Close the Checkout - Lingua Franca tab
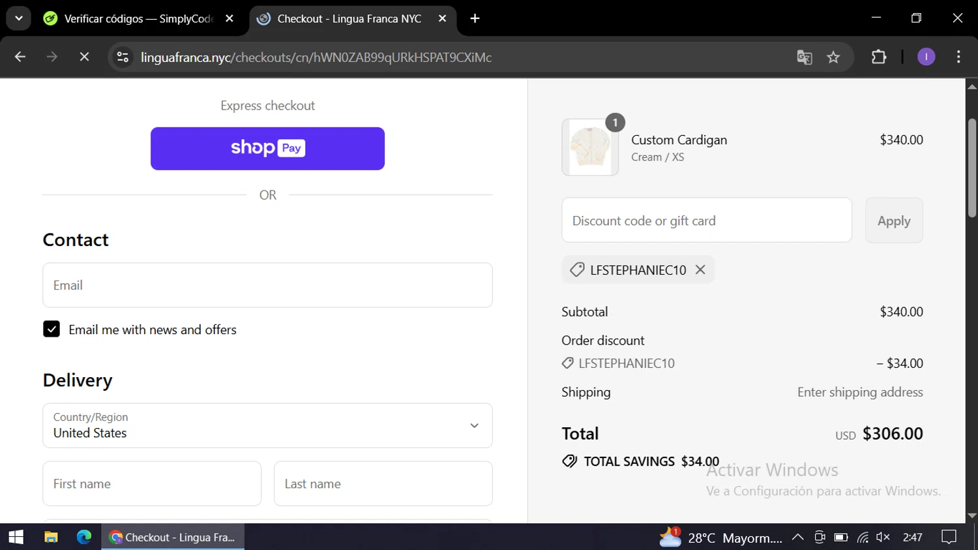Image resolution: width=978 pixels, height=550 pixels. click(x=442, y=19)
